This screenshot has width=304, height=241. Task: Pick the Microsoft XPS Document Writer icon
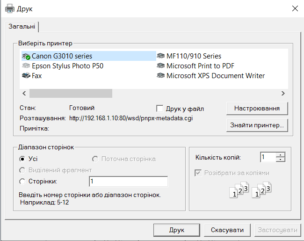pyautogui.click(x=161, y=75)
